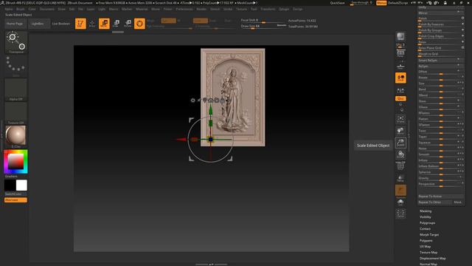Expand the Masking subpalette
The height and width of the screenshot is (266, 472).
426,211
